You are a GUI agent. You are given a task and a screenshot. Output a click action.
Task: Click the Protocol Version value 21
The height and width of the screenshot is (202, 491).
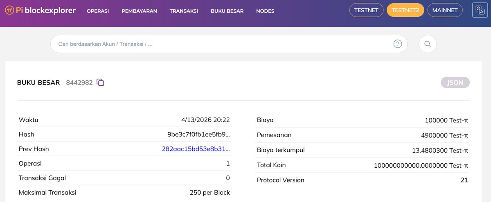[464, 180]
